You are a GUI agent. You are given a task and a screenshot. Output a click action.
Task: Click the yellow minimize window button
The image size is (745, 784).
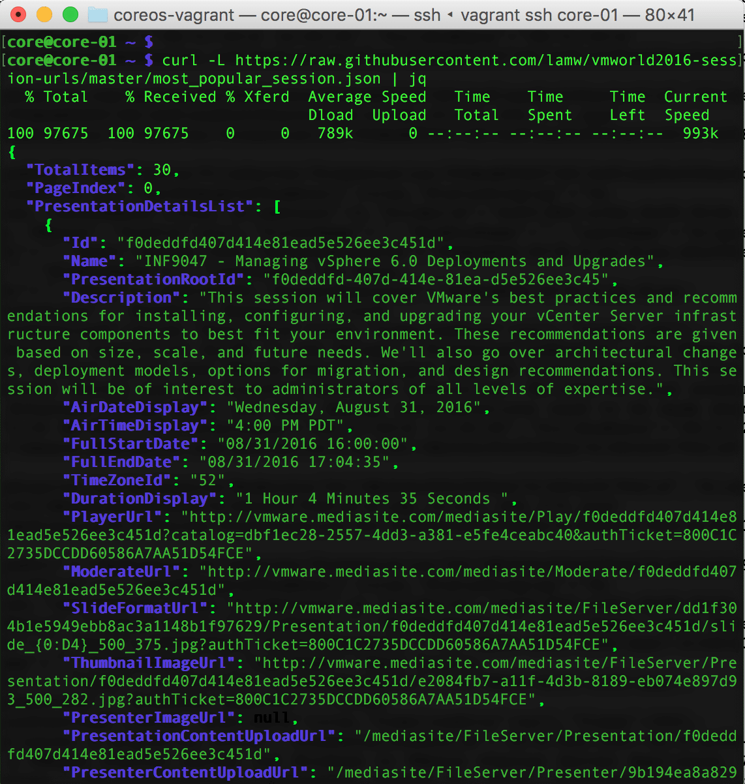(44, 14)
